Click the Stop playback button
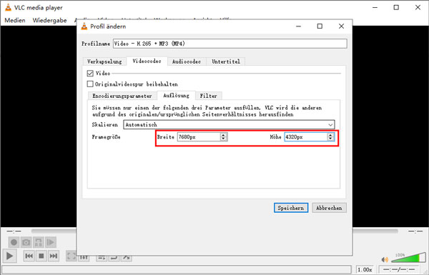 point(41,256)
